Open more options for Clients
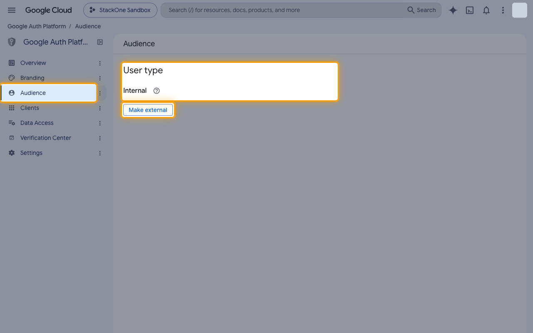The width and height of the screenshot is (533, 333). 100,108
